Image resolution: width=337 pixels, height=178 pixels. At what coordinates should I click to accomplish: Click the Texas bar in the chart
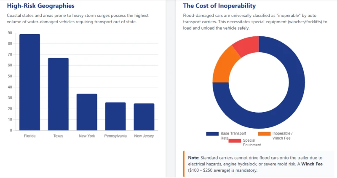[58, 94]
